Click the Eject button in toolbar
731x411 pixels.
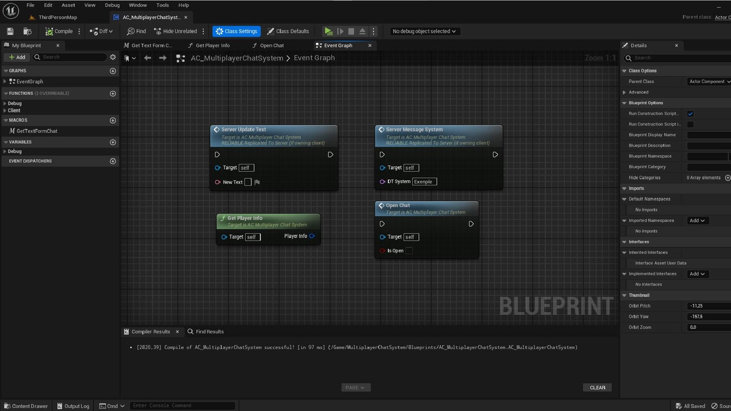tap(362, 31)
